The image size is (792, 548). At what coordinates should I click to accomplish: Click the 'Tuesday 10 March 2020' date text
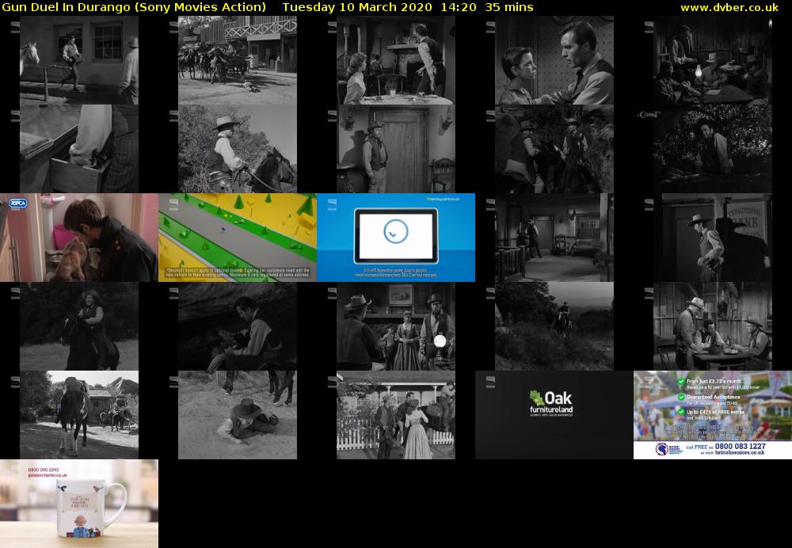click(x=357, y=7)
